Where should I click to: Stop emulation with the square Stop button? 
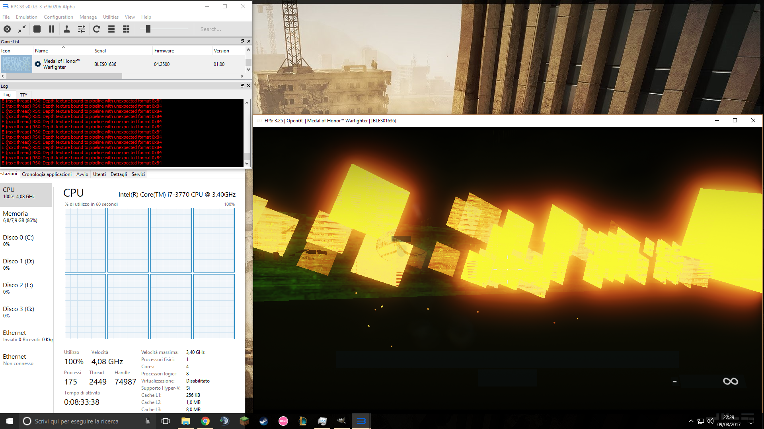coord(37,29)
